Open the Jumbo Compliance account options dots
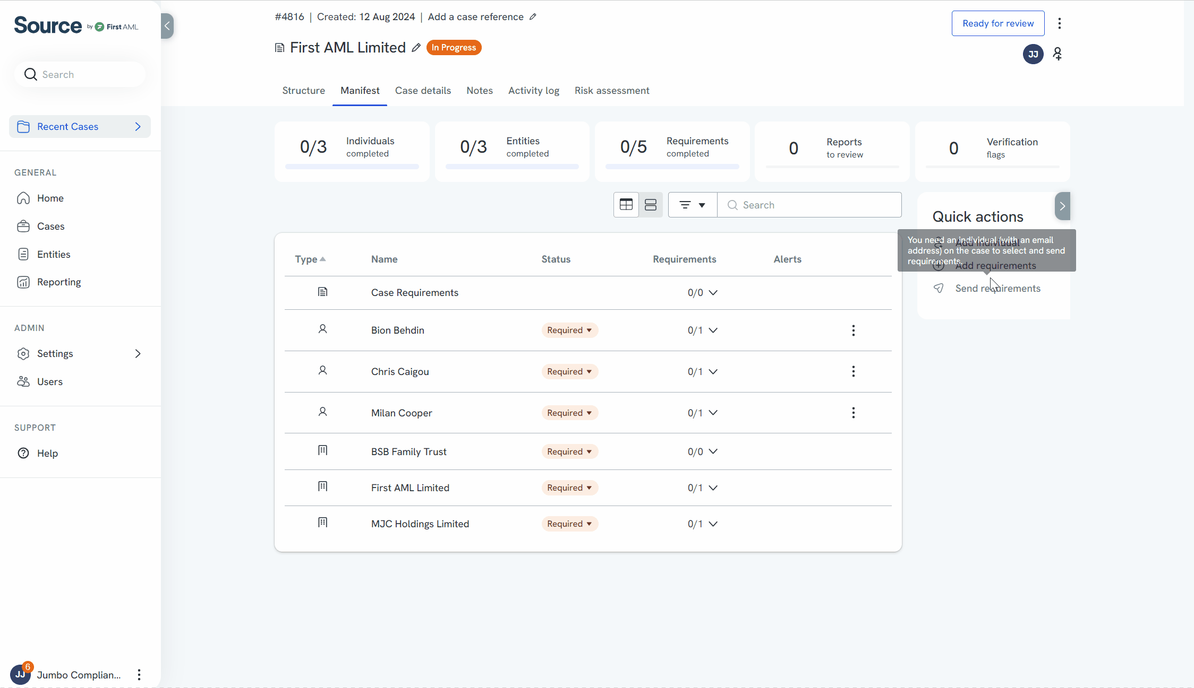The image size is (1194, 688). [x=139, y=675]
